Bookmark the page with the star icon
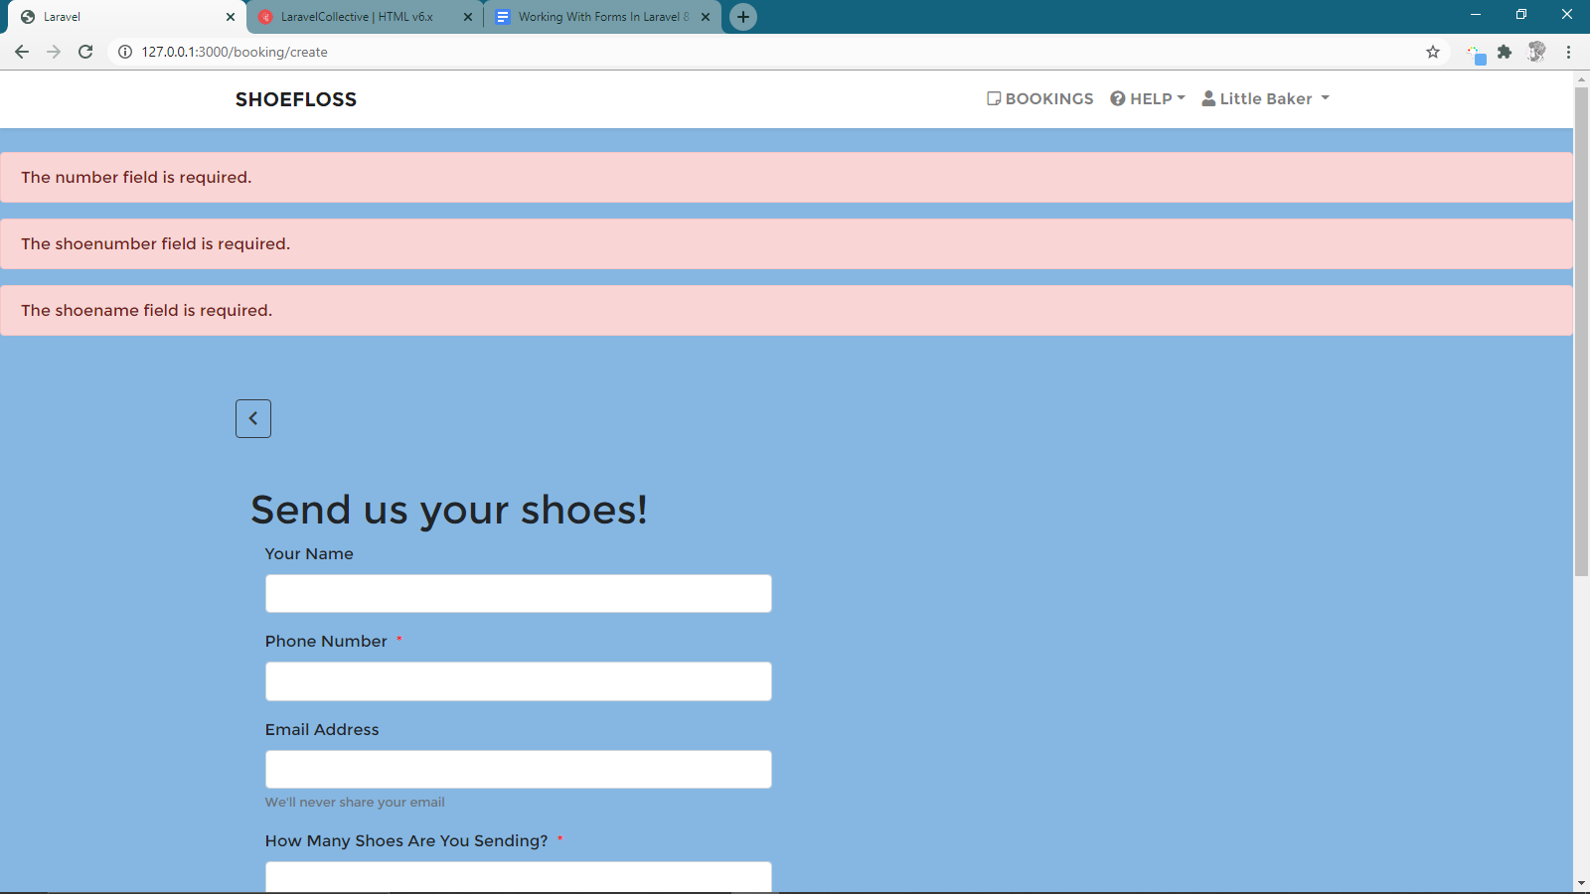Image resolution: width=1590 pixels, height=894 pixels. (1433, 52)
